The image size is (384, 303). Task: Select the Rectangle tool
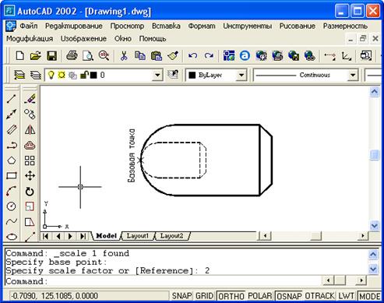click(x=12, y=176)
